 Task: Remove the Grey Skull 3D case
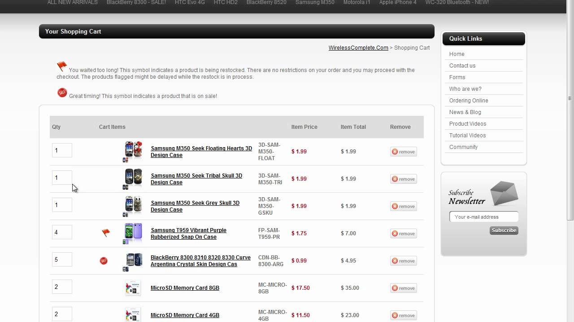(404, 206)
